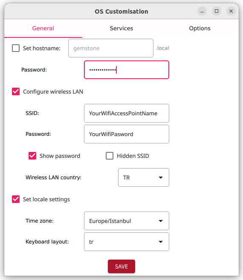
Task: Click the SAVE button
Action: pyautogui.click(x=121, y=266)
